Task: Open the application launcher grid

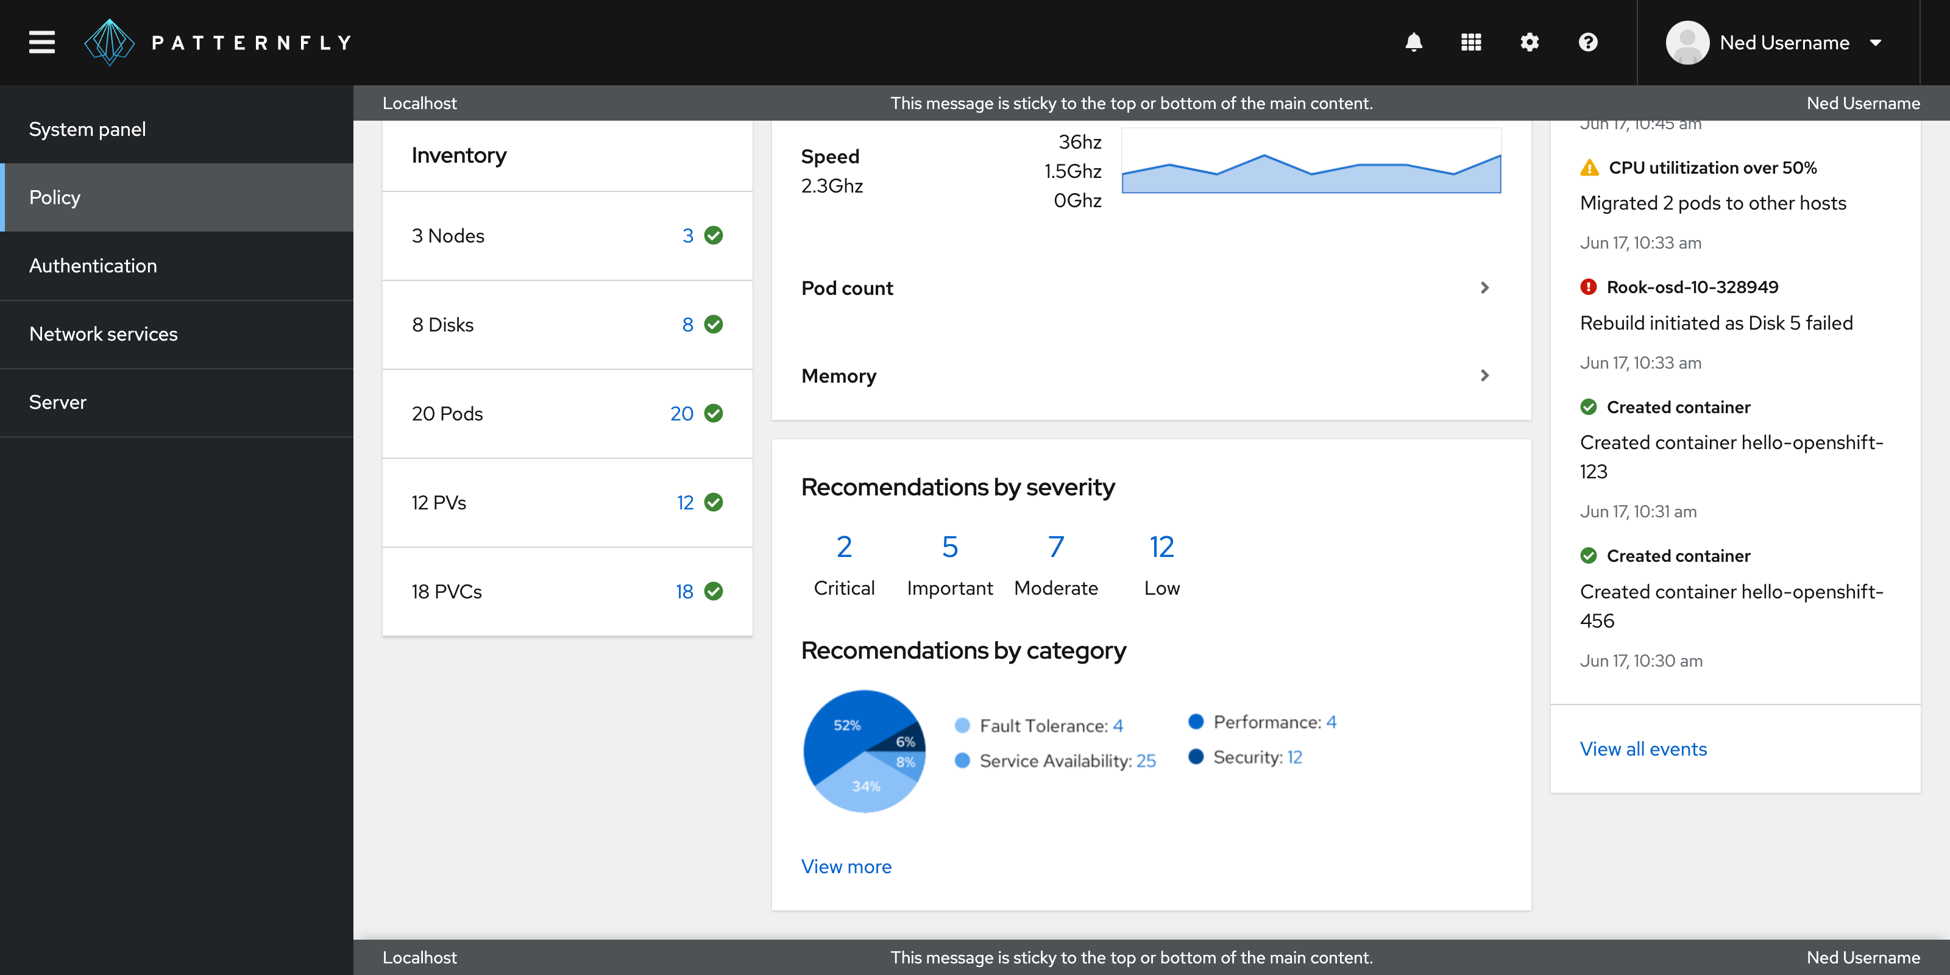Action: point(1471,43)
